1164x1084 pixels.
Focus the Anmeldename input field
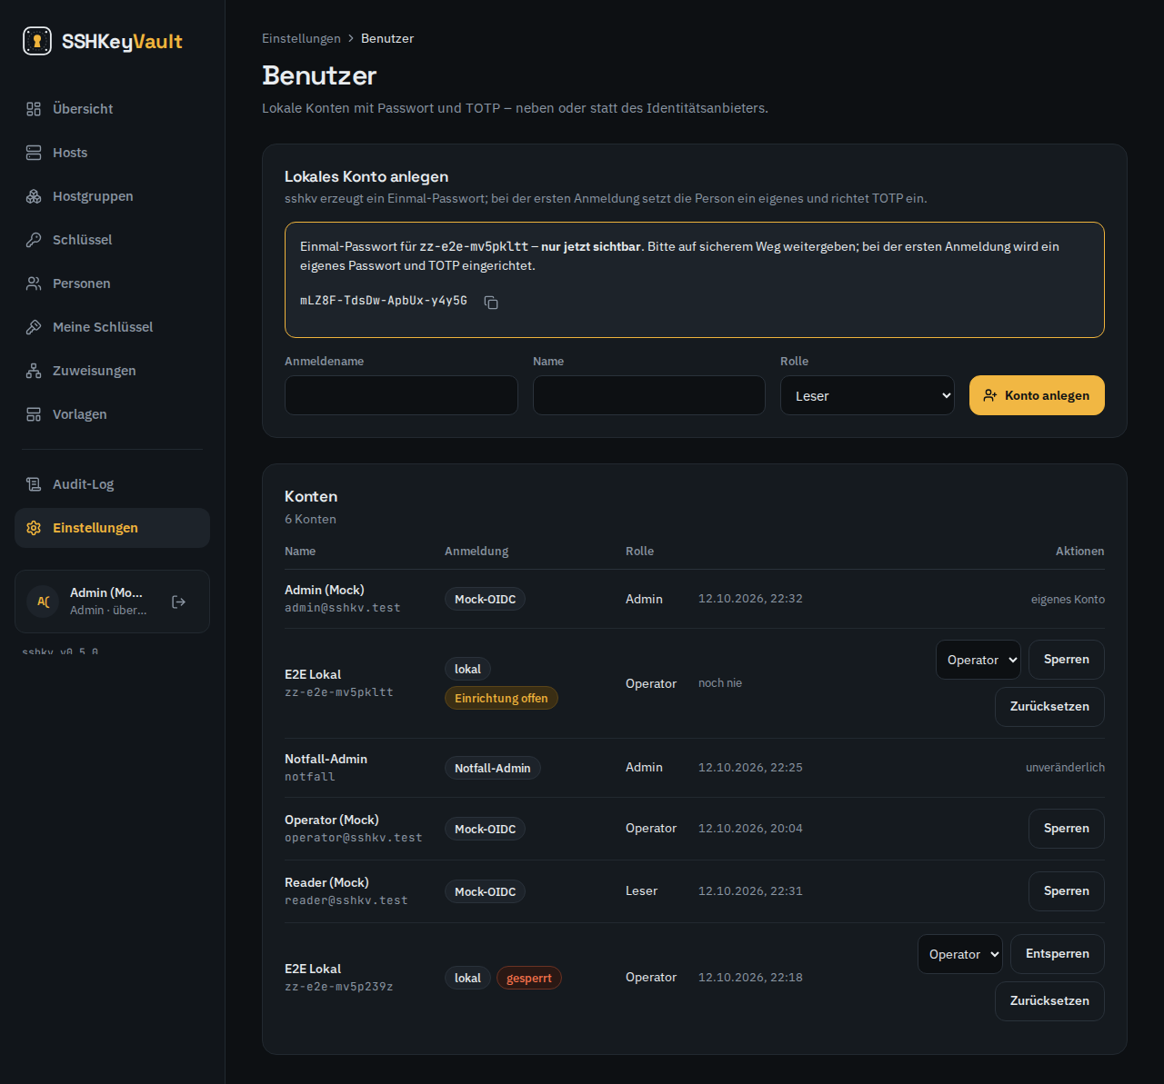coord(401,395)
